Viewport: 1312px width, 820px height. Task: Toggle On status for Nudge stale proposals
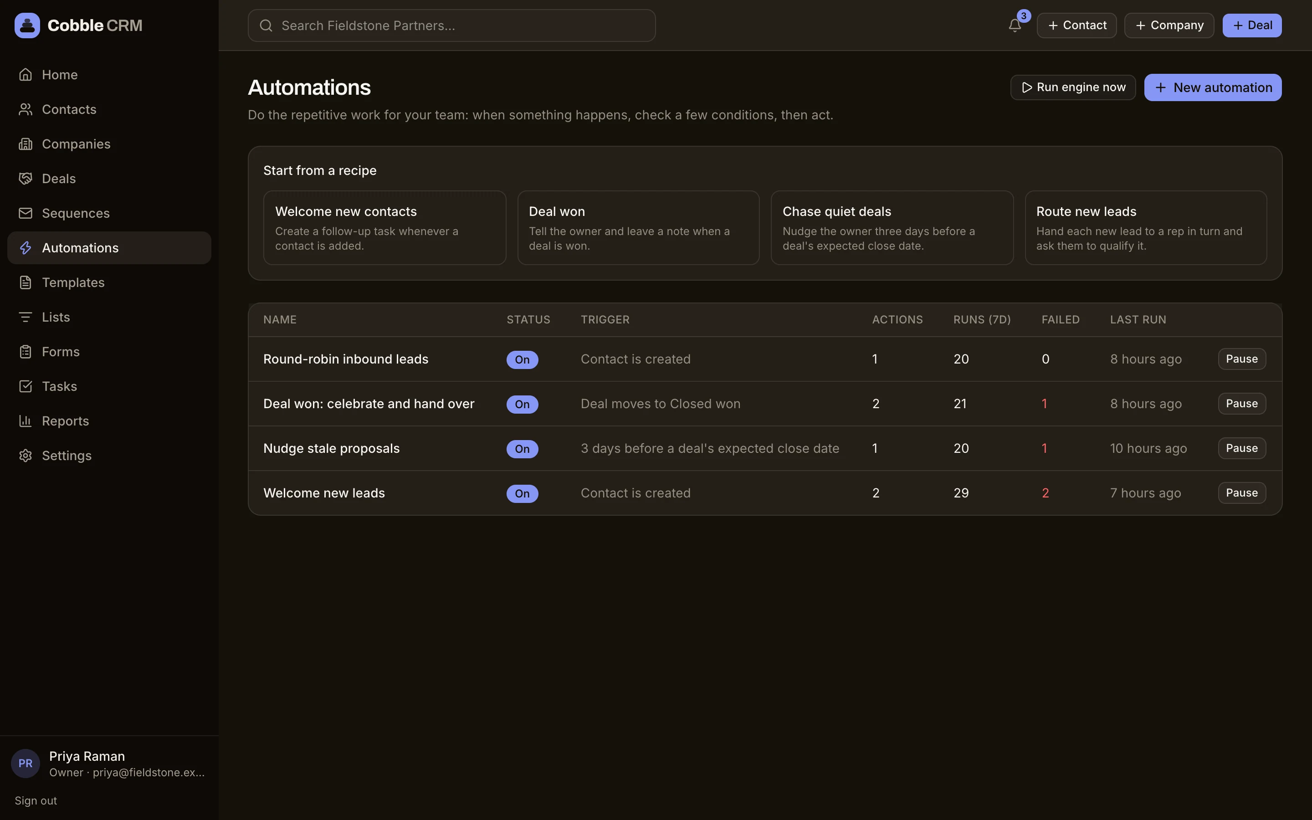tap(522, 449)
